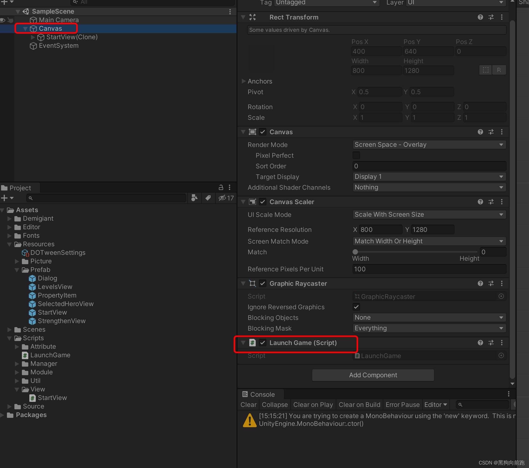Uncheck Ignore Reversed Graphics
Viewport: 529px width, 468px height.
pyautogui.click(x=356, y=307)
